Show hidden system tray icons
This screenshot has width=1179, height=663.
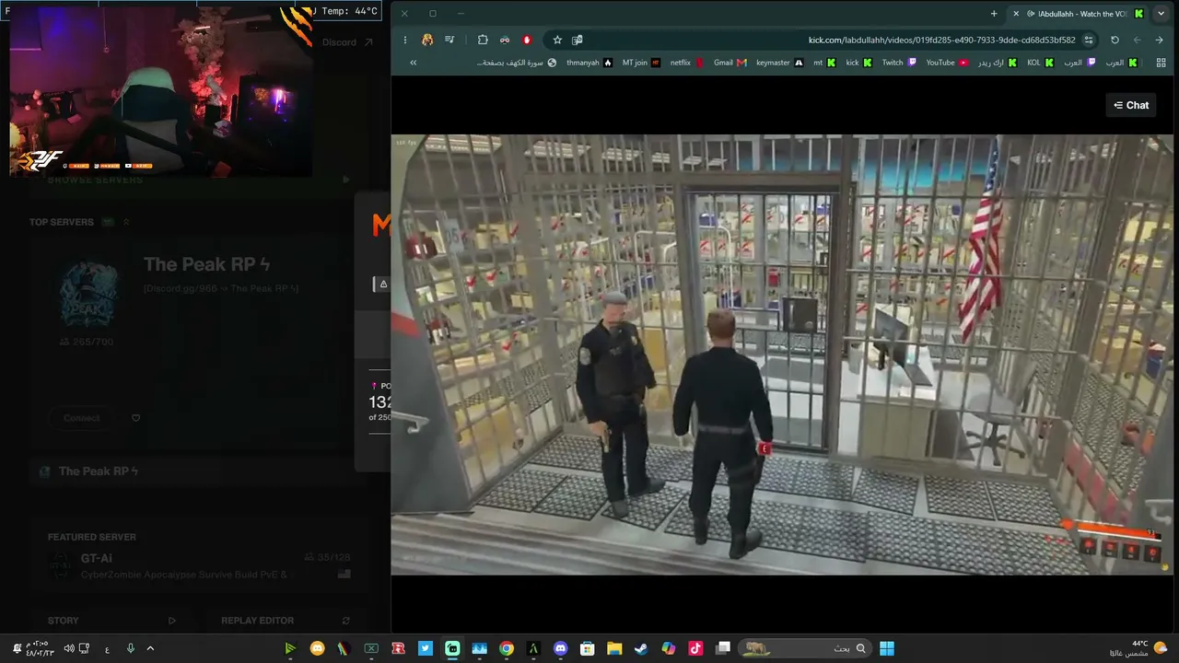[x=150, y=648]
